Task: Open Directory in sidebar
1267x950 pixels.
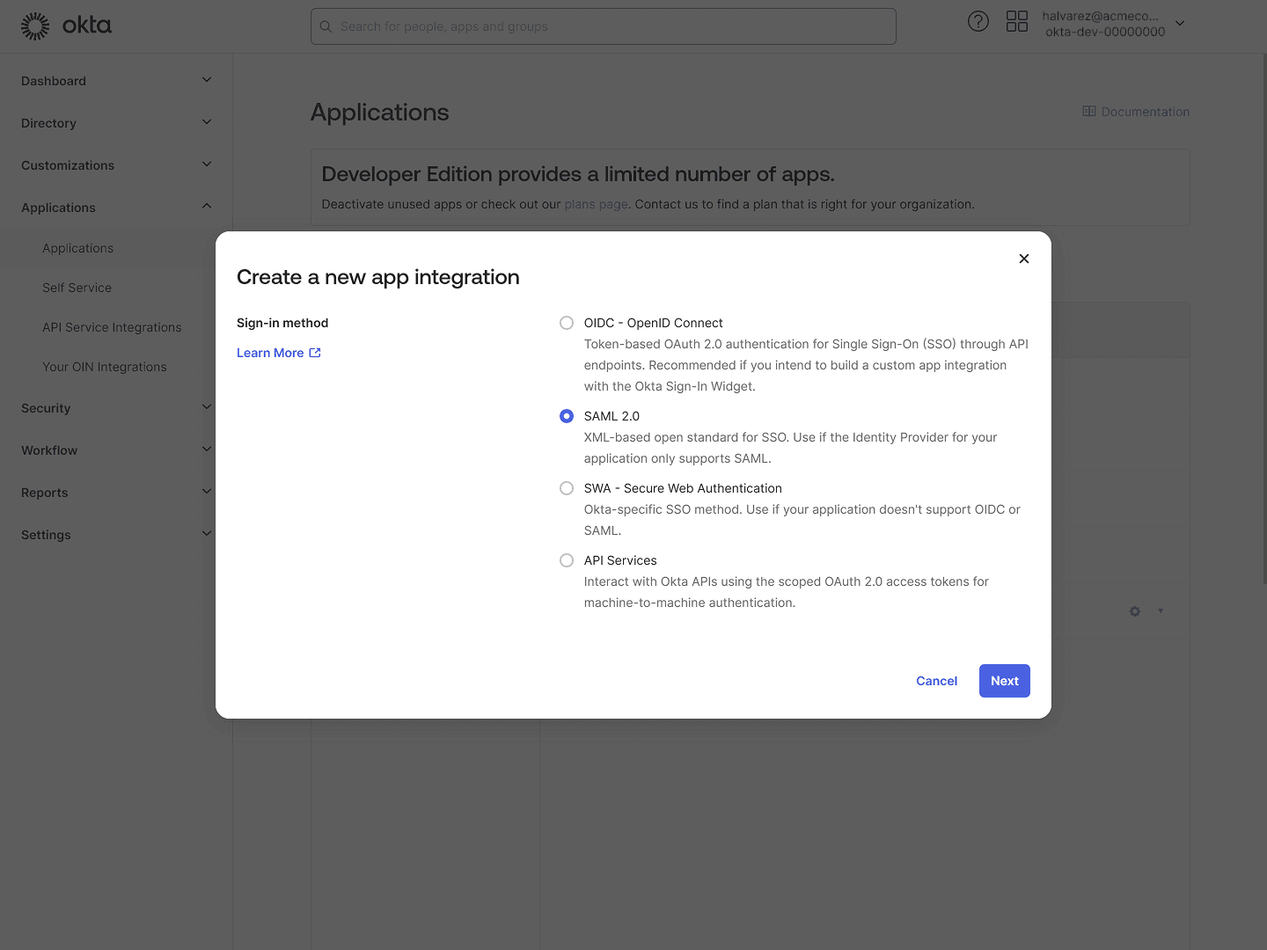Action: tap(48, 123)
